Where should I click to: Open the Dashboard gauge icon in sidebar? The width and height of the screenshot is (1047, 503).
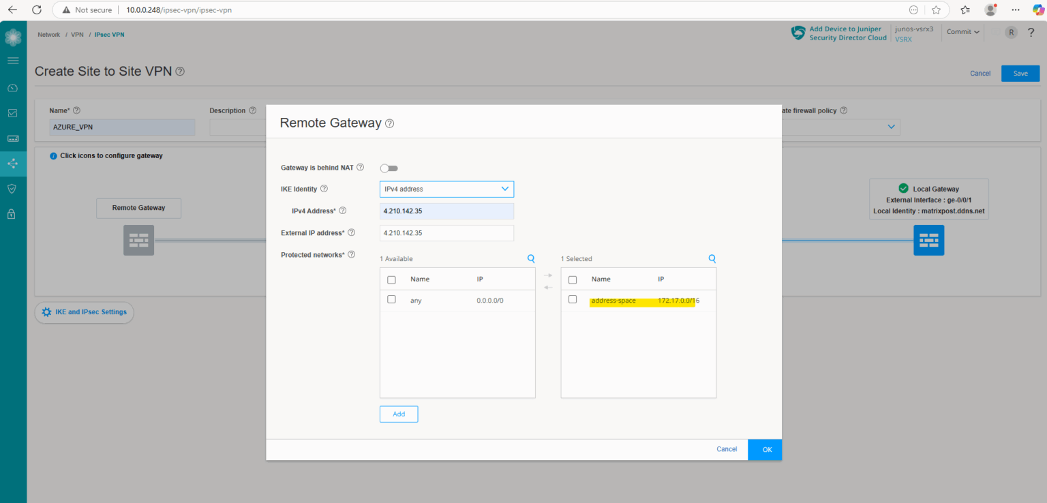(13, 87)
